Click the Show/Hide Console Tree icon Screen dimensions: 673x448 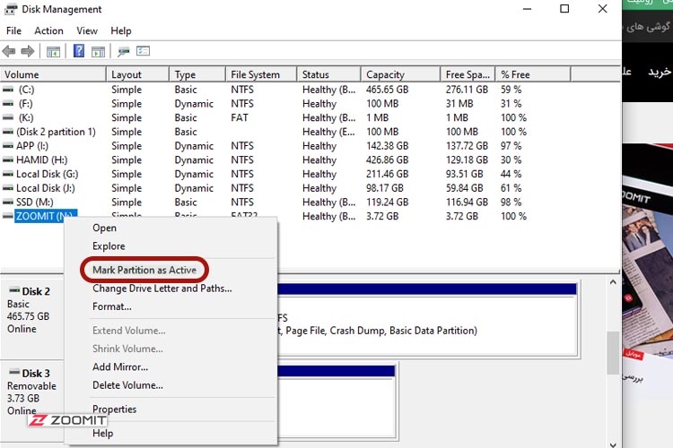coord(54,51)
